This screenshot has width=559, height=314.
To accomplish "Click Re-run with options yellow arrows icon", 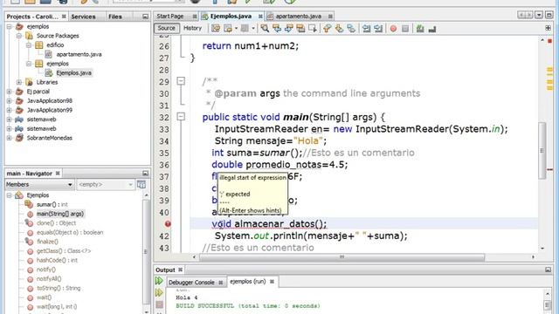I will [x=159, y=293].
